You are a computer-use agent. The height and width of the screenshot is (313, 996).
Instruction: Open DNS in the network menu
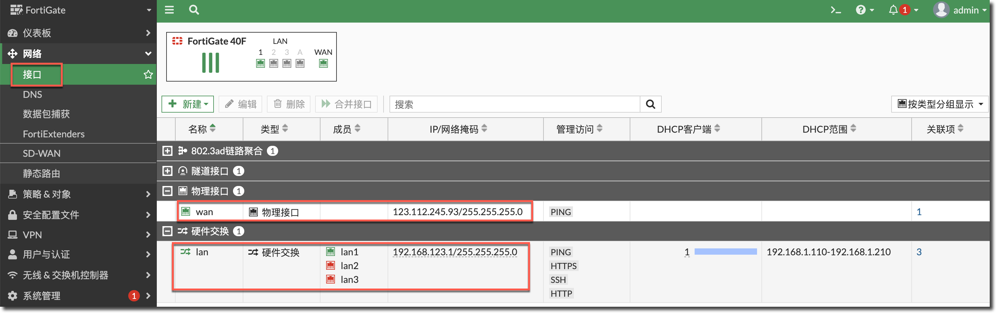(33, 94)
